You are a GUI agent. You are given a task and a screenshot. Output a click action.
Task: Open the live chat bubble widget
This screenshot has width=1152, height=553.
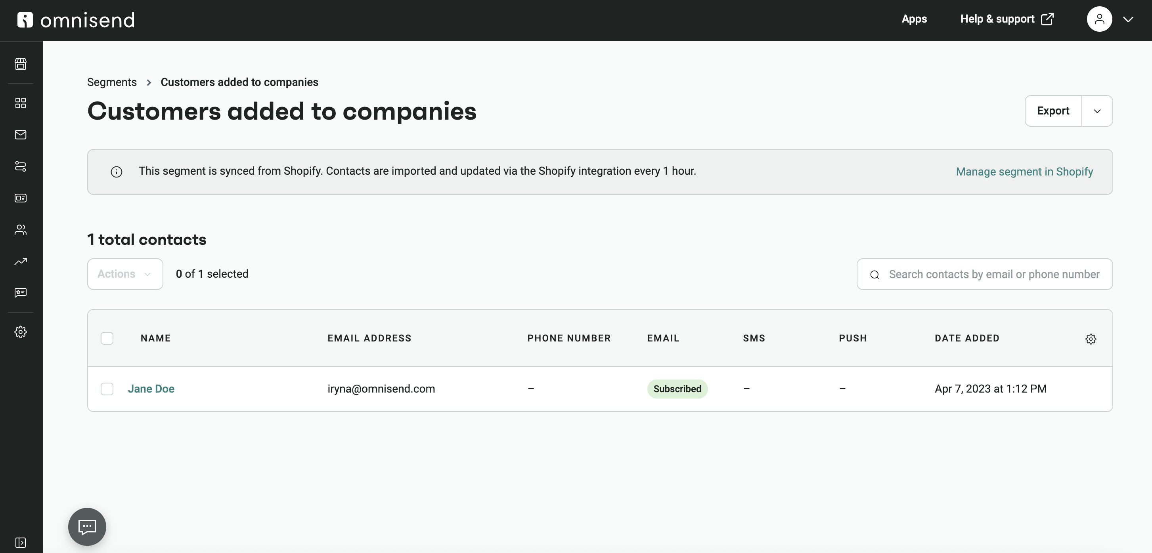point(87,526)
